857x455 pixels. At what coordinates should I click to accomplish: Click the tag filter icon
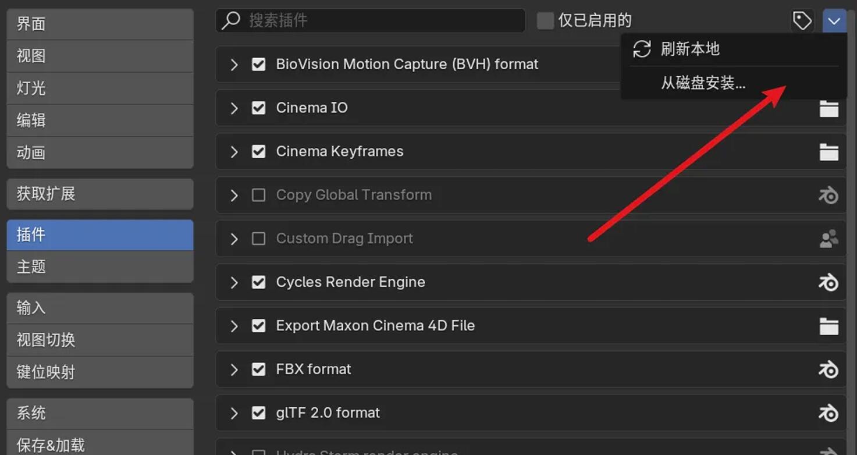[x=802, y=22]
